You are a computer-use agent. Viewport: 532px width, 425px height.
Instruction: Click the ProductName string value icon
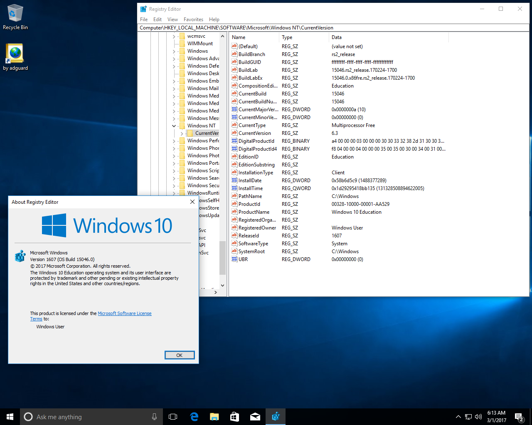coord(234,212)
